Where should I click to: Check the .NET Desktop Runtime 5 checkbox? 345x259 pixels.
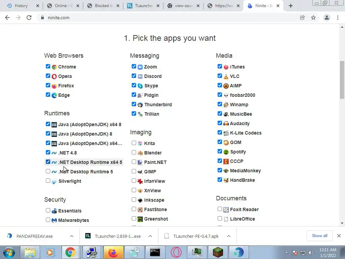pos(48,171)
